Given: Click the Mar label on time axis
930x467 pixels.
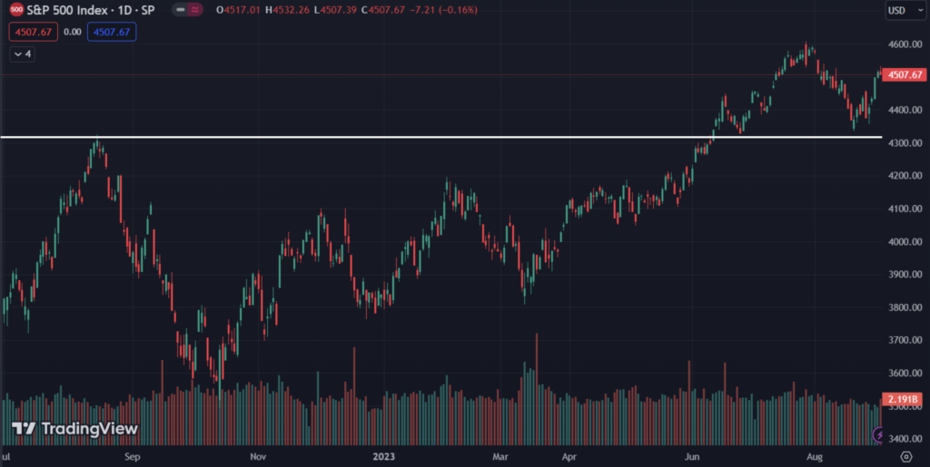Looking at the screenshot, I should (501, 457).
